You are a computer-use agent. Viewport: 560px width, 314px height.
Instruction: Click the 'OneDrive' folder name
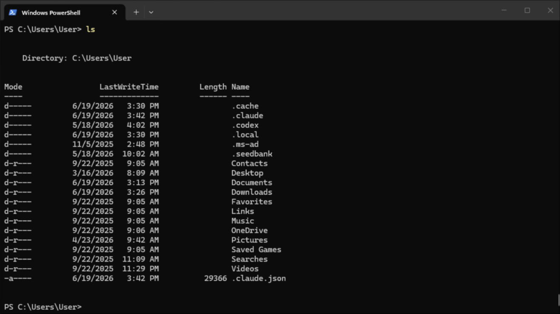pyautogui.click(x=250, y=230)
